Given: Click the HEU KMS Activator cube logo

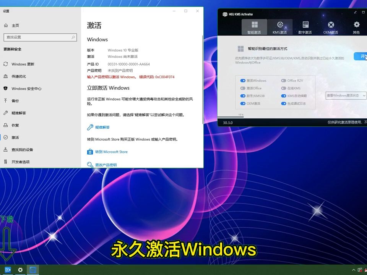Looking at the screenshot, I should click(225, 14).
